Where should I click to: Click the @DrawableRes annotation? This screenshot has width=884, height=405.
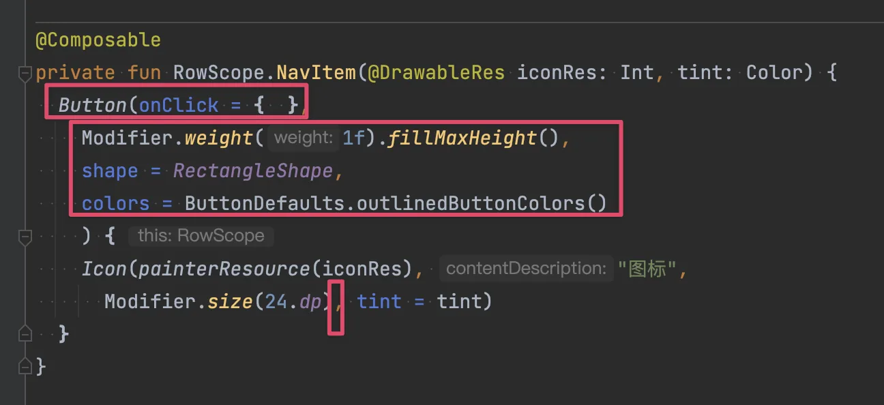437,72
